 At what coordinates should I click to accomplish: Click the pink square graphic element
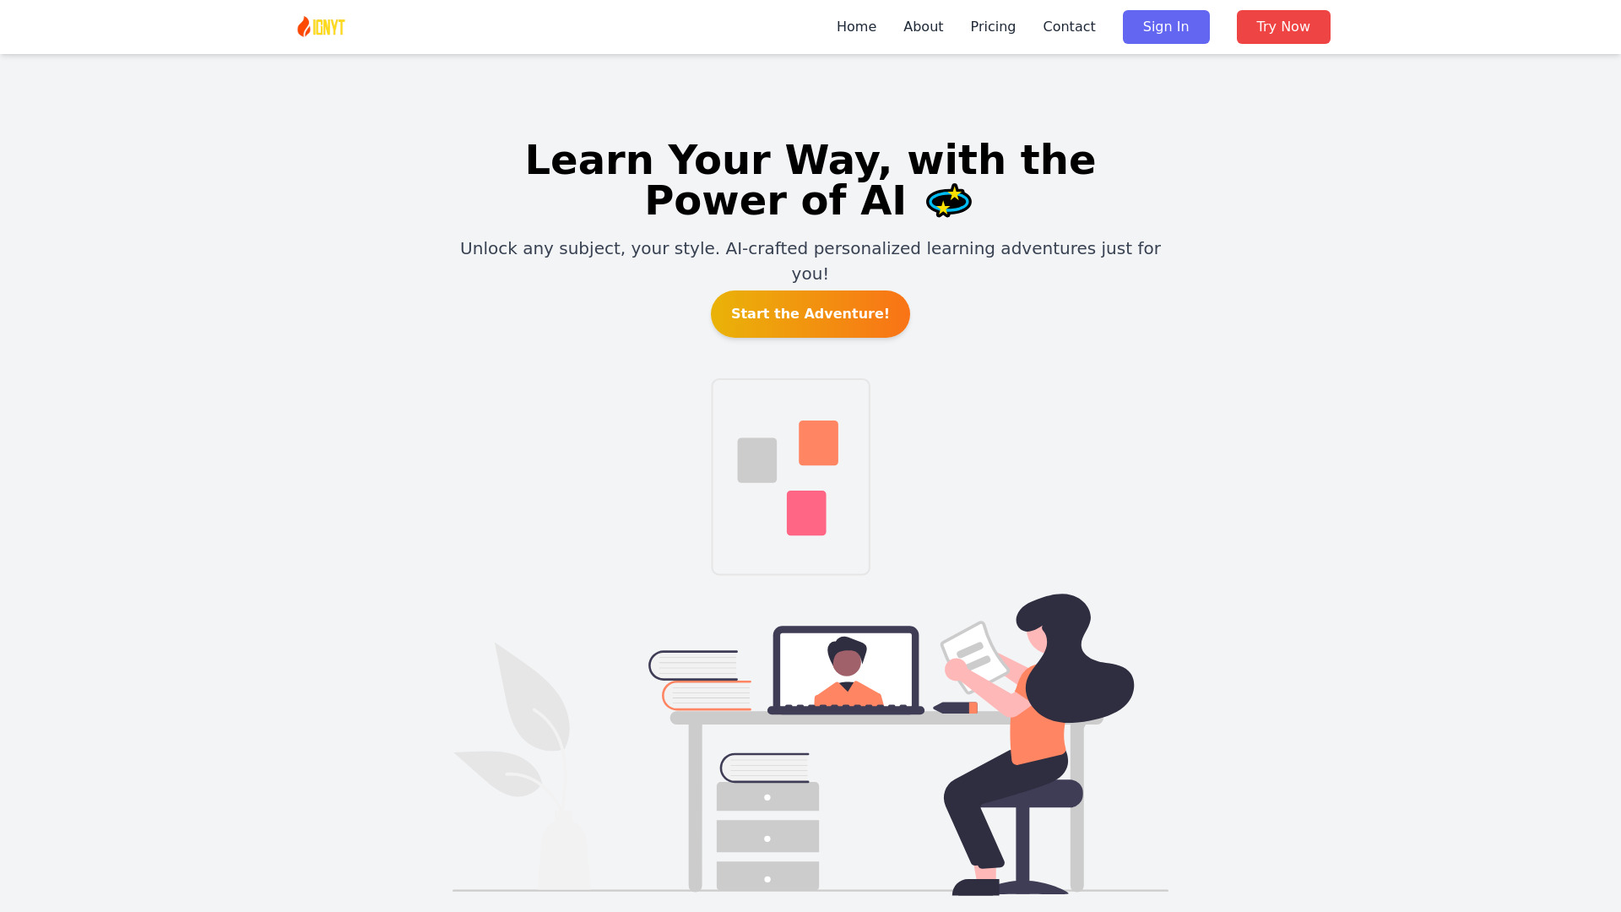coord(806,513)
